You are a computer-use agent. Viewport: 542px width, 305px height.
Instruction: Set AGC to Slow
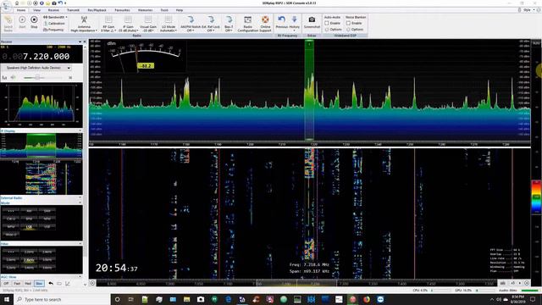tap(39, 283)
